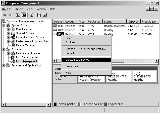The width and height of the screenshot is (160, 113).
Task: Collapse the Storage tree node
Action: [x=4, y=49]
